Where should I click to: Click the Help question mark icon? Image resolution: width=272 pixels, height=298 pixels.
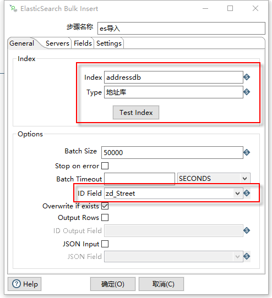(17, 284)
